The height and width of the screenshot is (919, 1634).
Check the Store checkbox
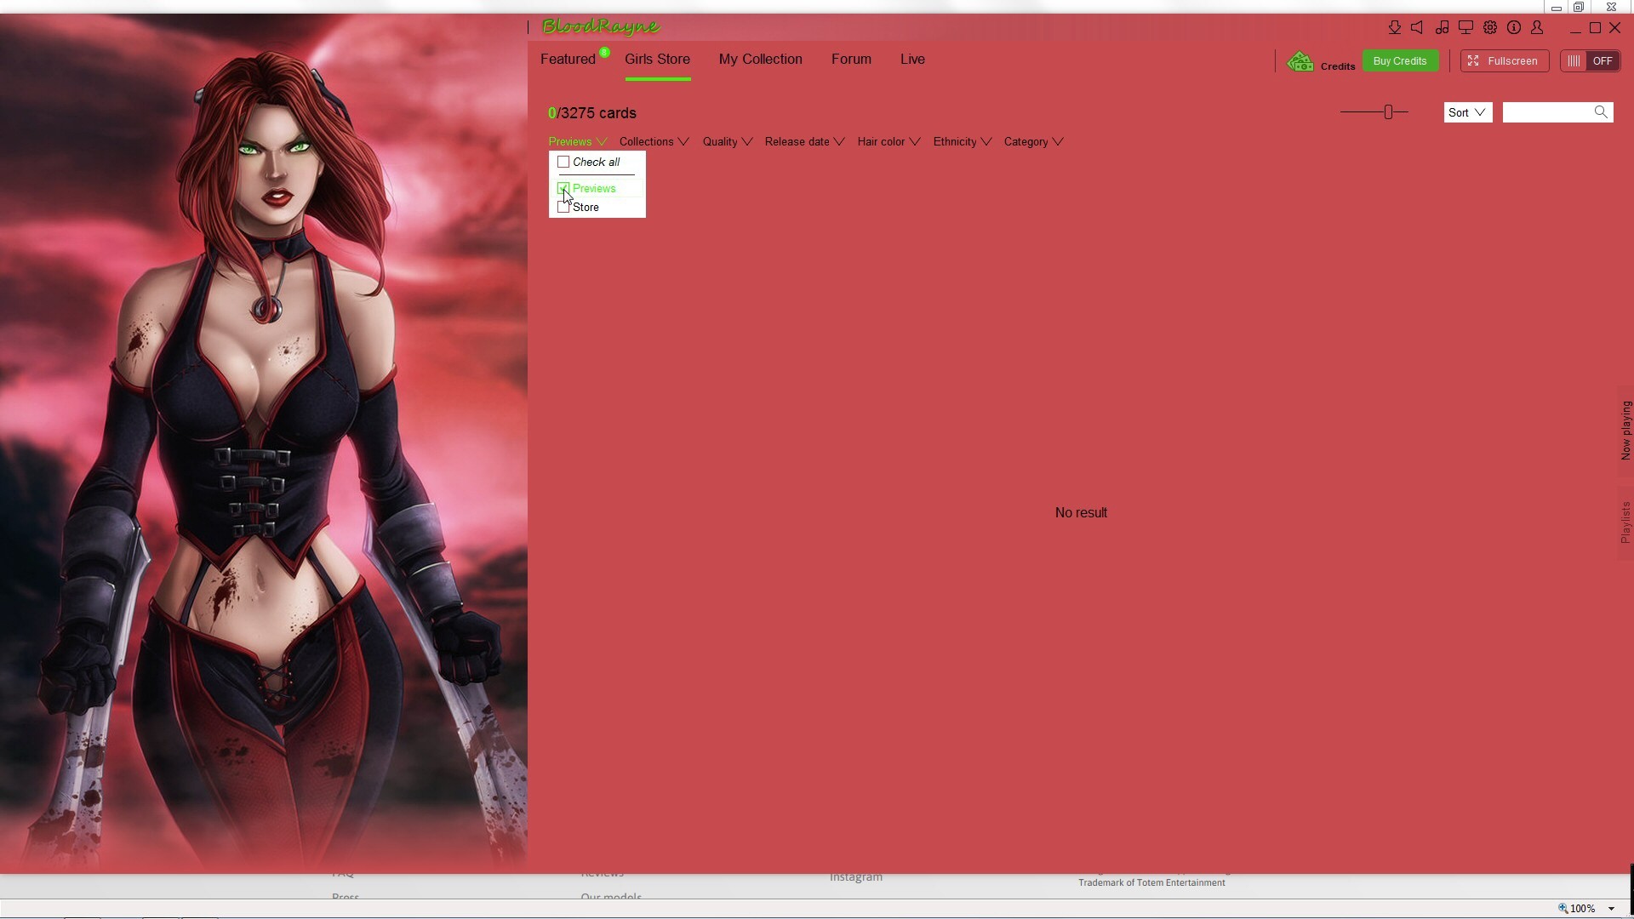tap(563, 207)
